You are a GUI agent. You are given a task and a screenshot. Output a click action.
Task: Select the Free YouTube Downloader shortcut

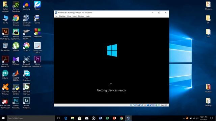[5, 103]
